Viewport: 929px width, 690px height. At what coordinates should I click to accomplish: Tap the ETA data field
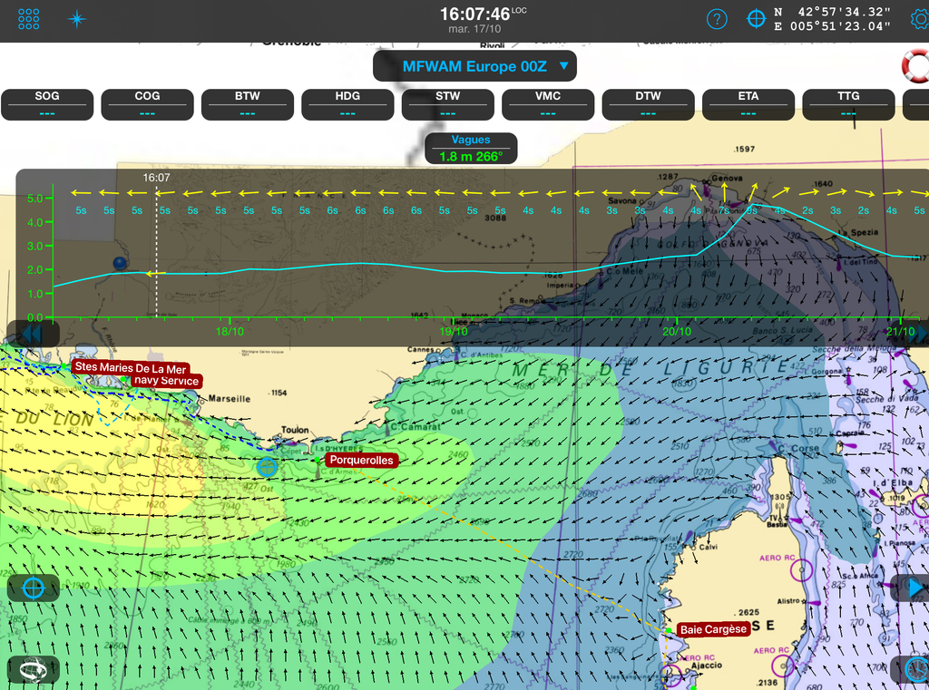(748, 105)
